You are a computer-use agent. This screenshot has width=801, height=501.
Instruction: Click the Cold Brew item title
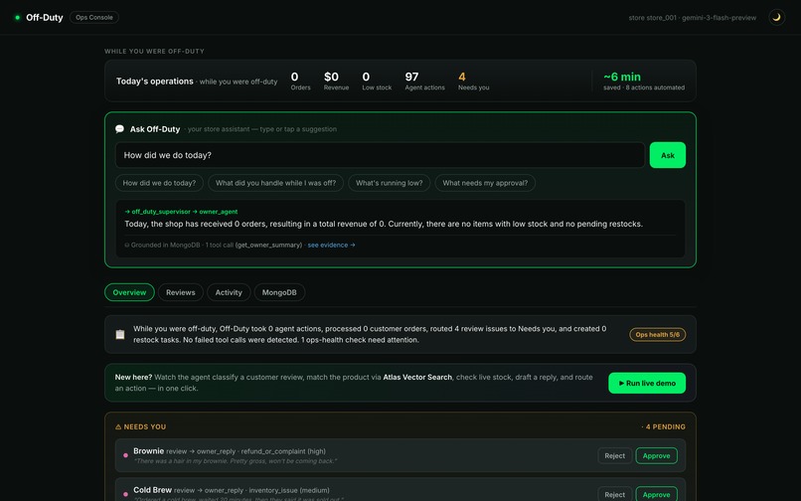[x=152, y=490]
